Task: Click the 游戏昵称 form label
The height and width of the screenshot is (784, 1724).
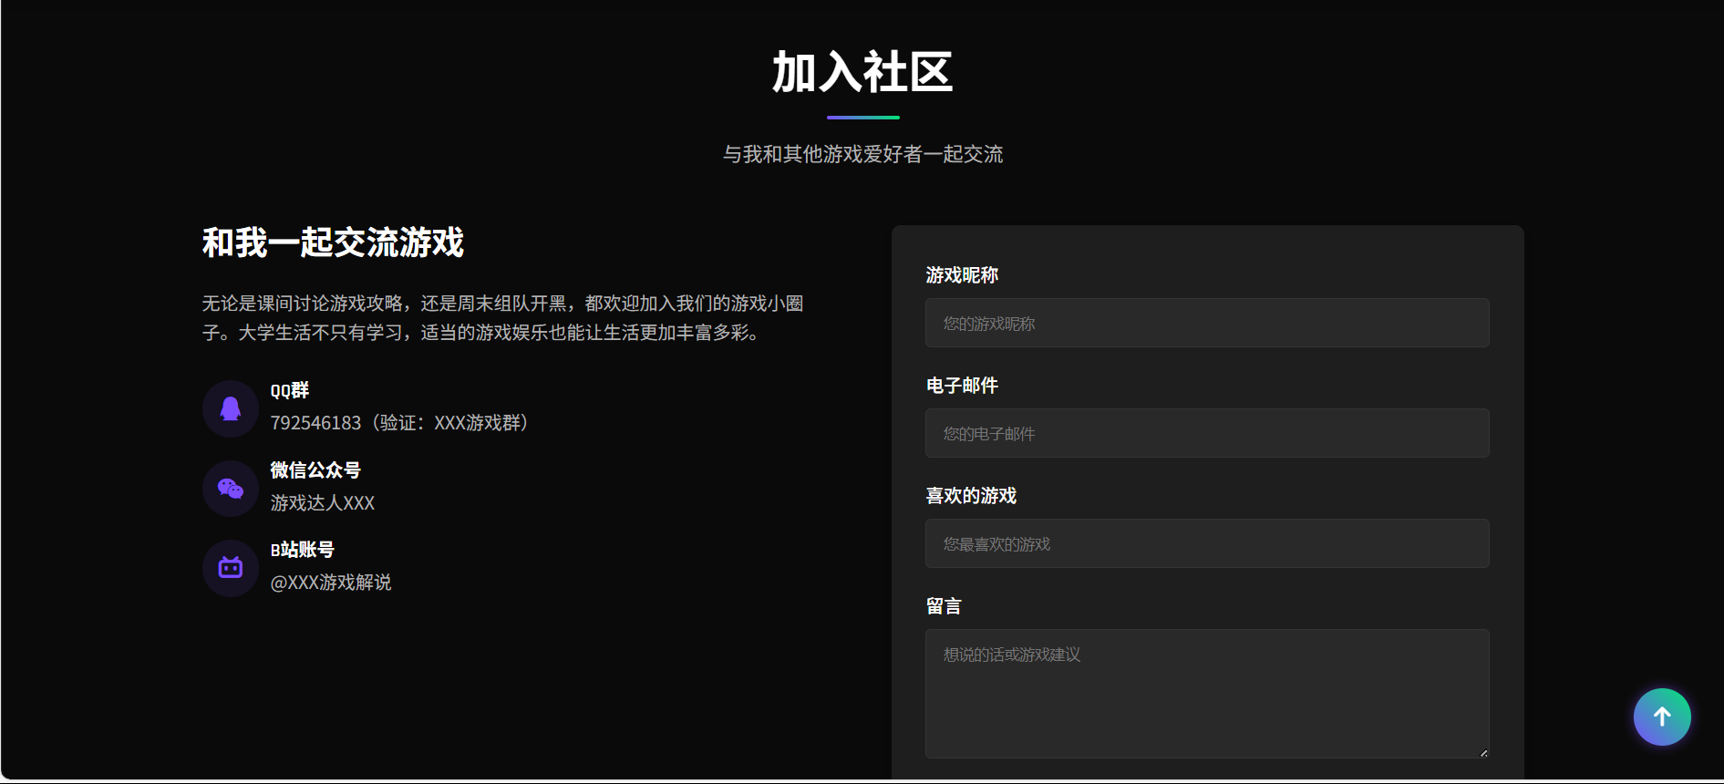Action: click(x=962, y=275)
